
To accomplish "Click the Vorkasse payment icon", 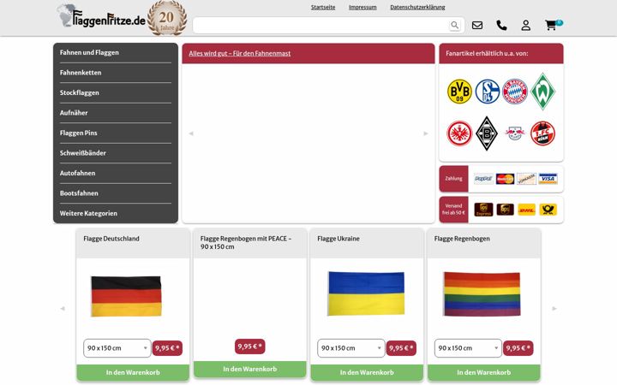I will tap(526, 179).
